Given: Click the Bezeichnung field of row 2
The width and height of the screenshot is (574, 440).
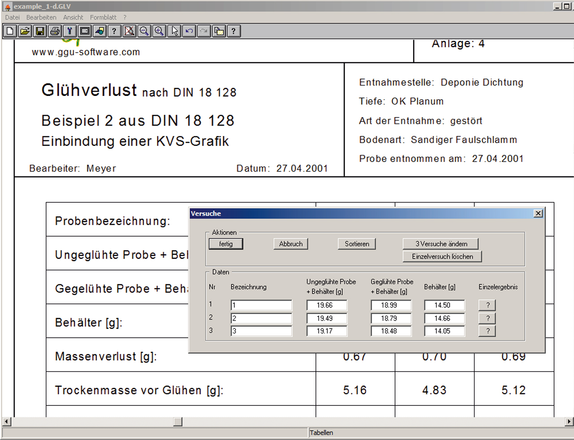Looking at the screenshot, I should click(261, 318).
